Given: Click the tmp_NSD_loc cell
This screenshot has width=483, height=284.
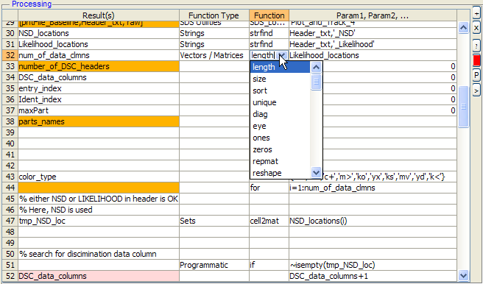Looking at the screenshot, I should tap(99, 221).
